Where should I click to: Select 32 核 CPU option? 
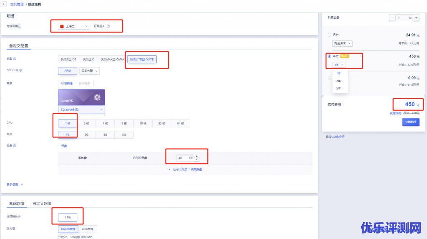(162, 123)
